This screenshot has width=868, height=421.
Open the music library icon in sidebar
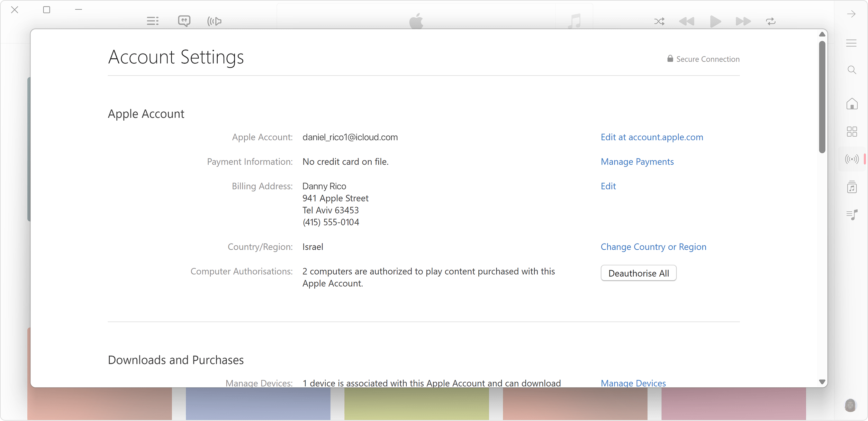(x=852, y=187)
